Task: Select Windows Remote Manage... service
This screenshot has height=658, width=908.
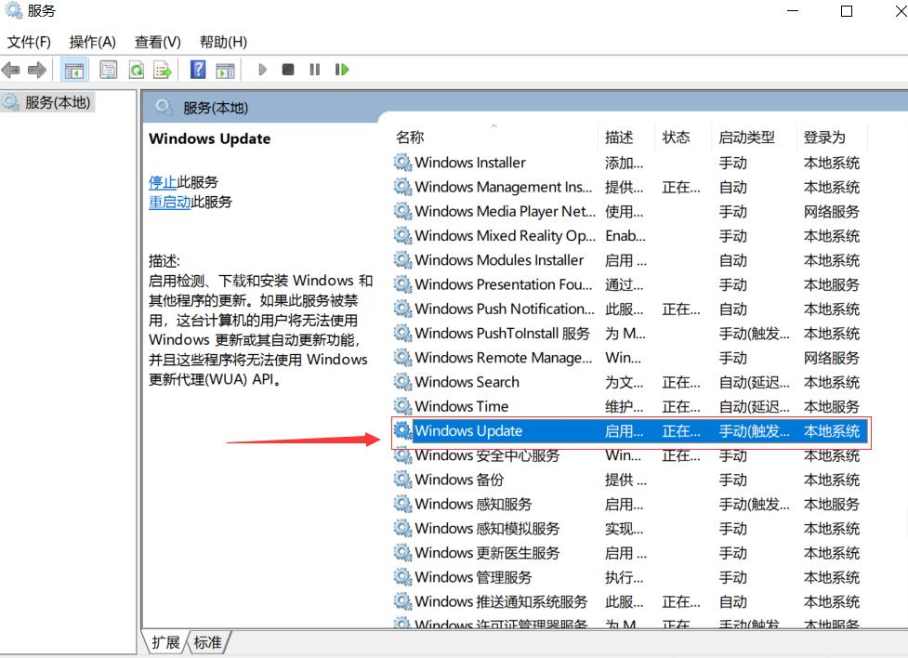Action: click(630, 358)
